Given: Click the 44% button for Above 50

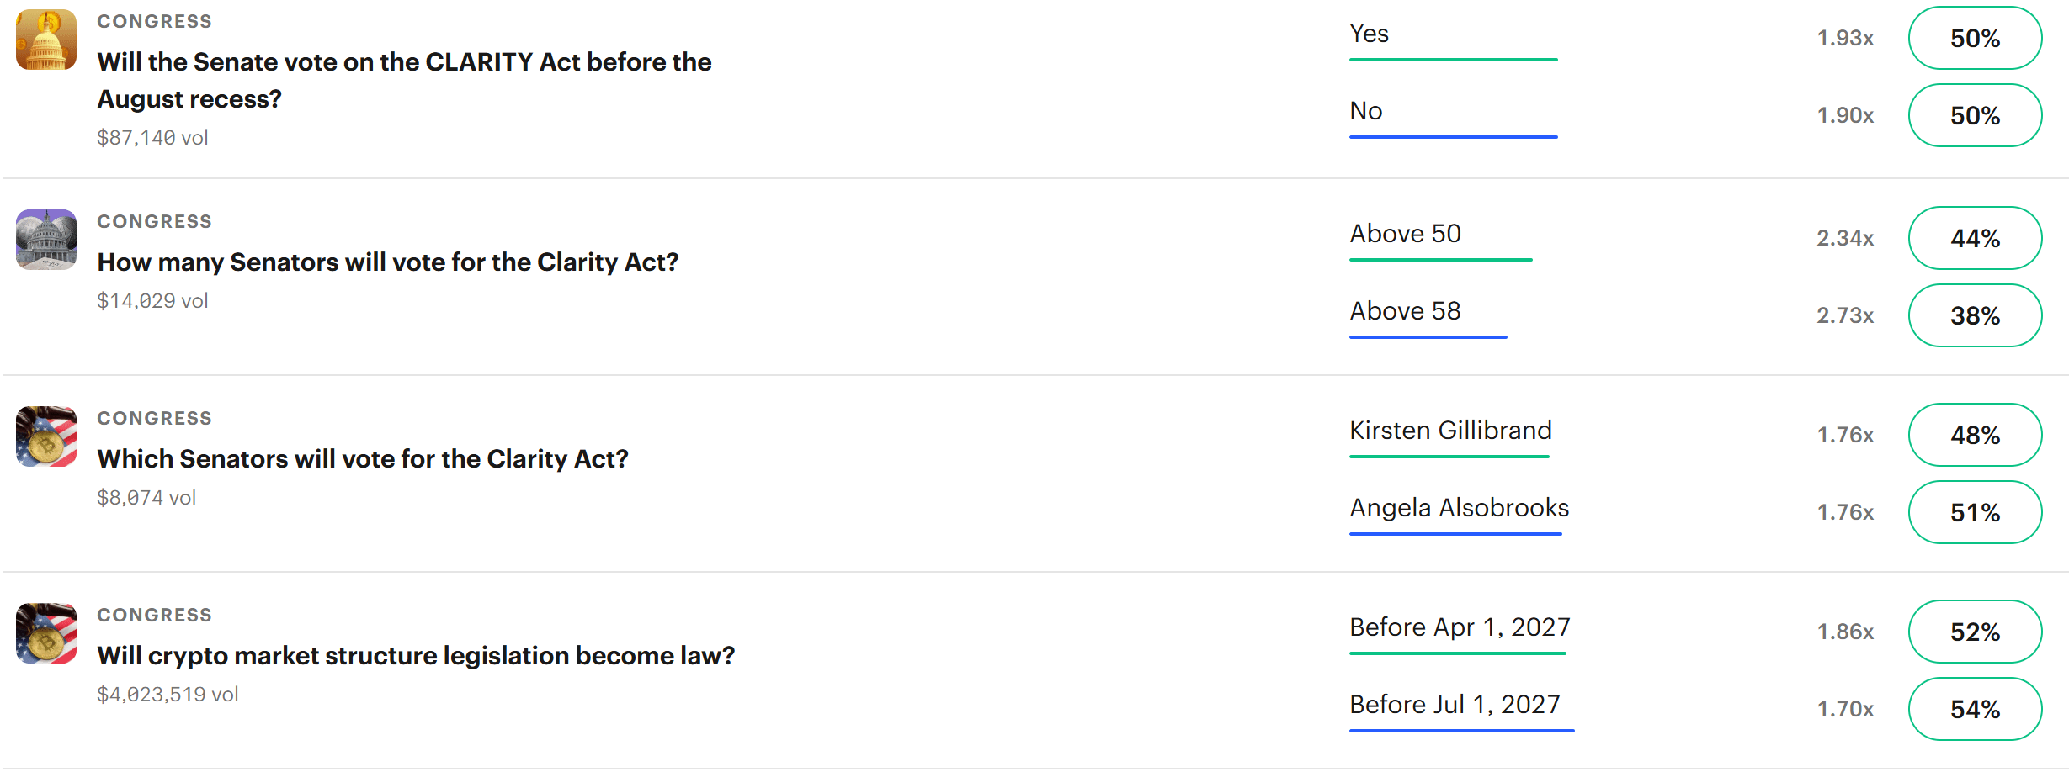Looking at the screenshot, I should click(x=1975, y=238).
